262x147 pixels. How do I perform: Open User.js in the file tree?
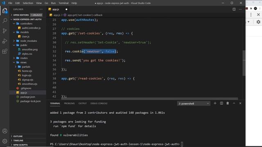pos(25,36)
